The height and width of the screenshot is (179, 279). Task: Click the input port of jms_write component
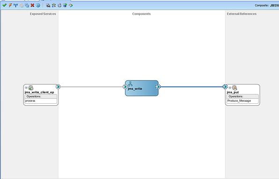pyautogui.click(x=125, y=86)
